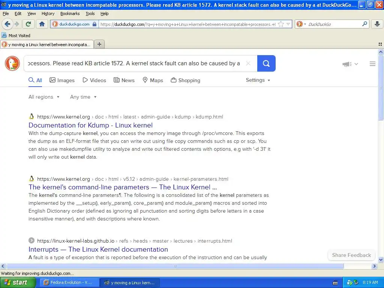Open the Help menu

(x=105, y=13)
